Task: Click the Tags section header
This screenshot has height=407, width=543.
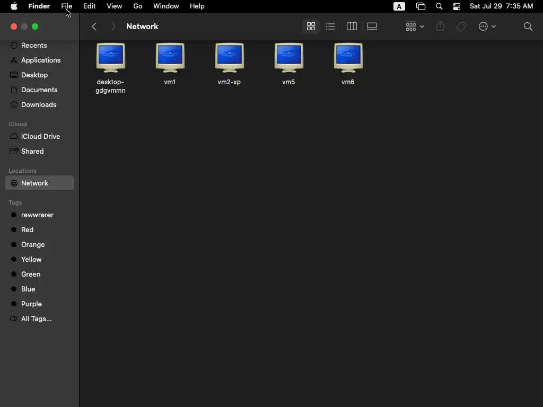Action: [15, 202]
